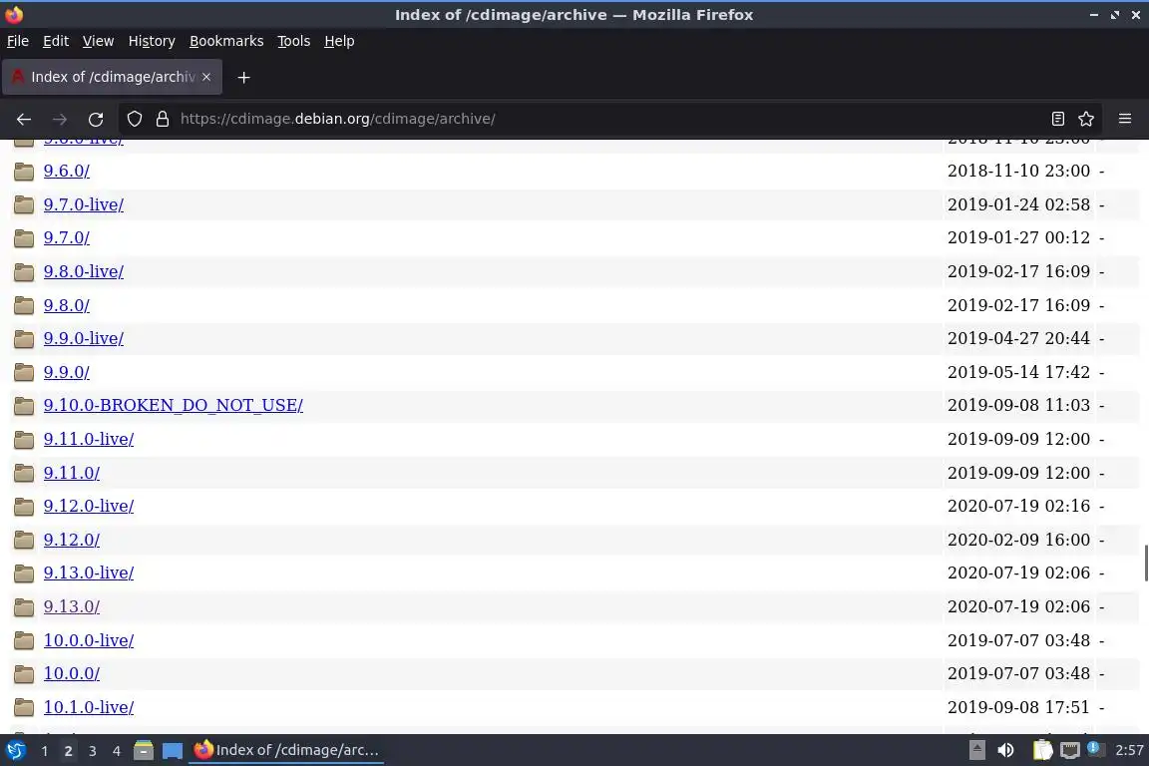Open update notifier tray icon

coord(1094,748)
